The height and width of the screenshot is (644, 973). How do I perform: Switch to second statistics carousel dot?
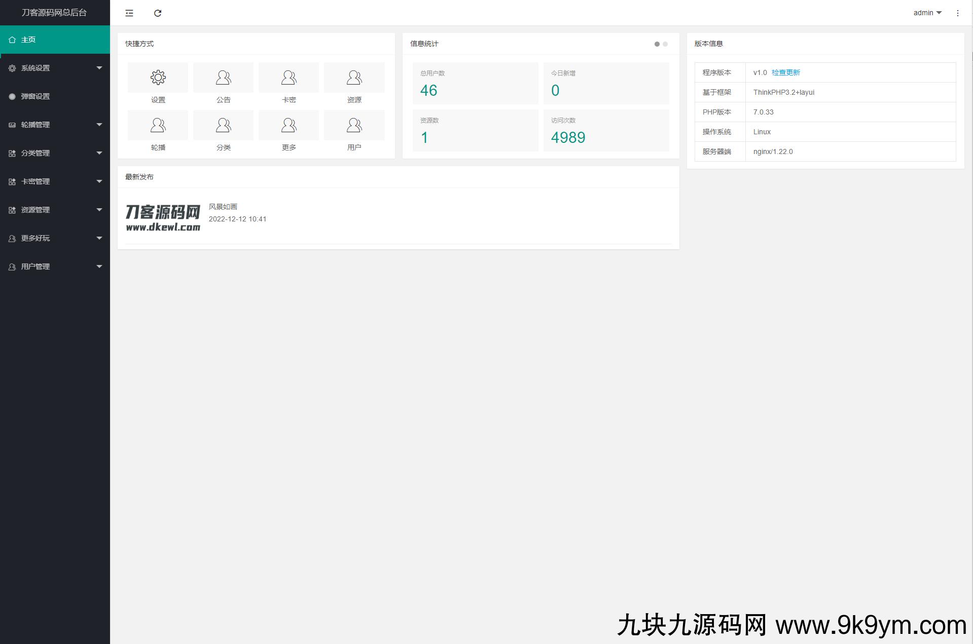[665, 44]
